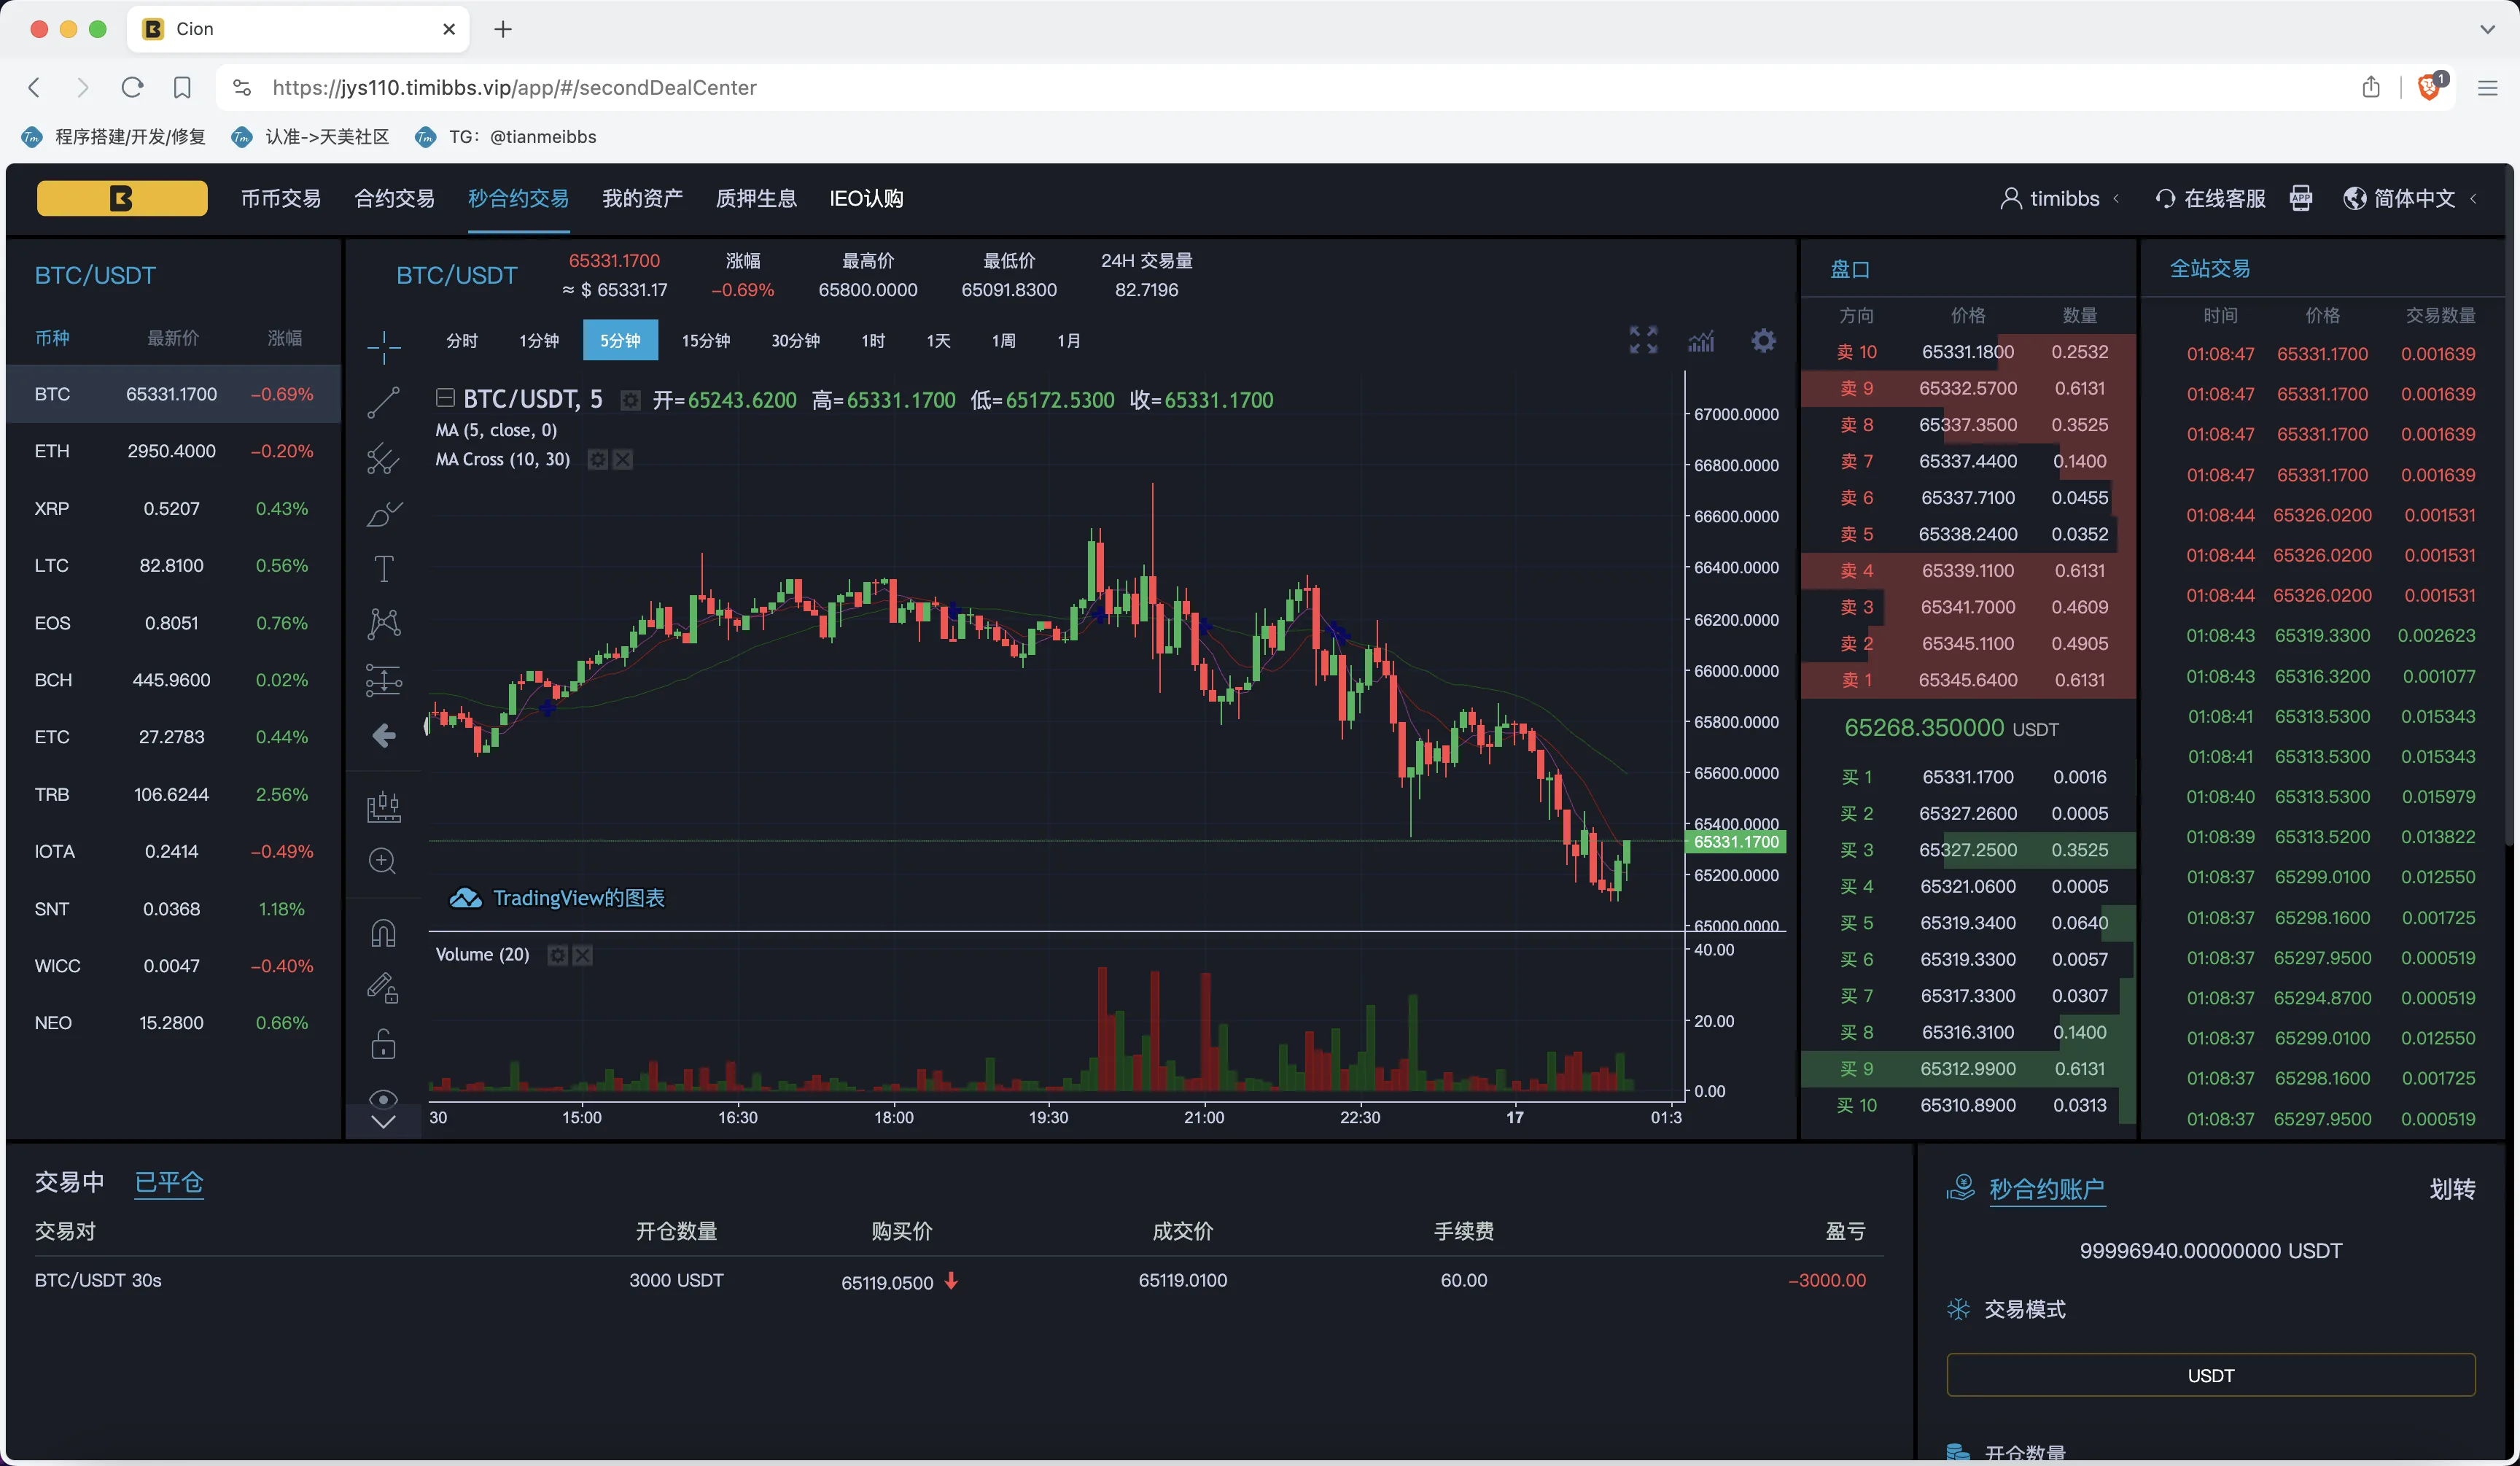The width and height of the screenshot is (2520, 1466).
Task: Click the chart fullscreen icon
Action: pyautogui.click(x=1643, y=340)
